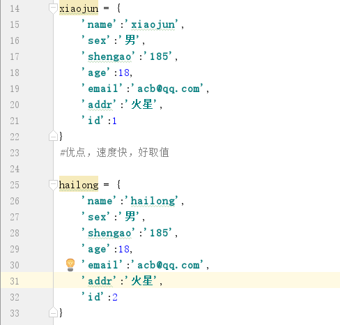The height and width of the screenshot is (325, 340).
Task: Click the 'hailong' name string value
Action: point(152,201)
